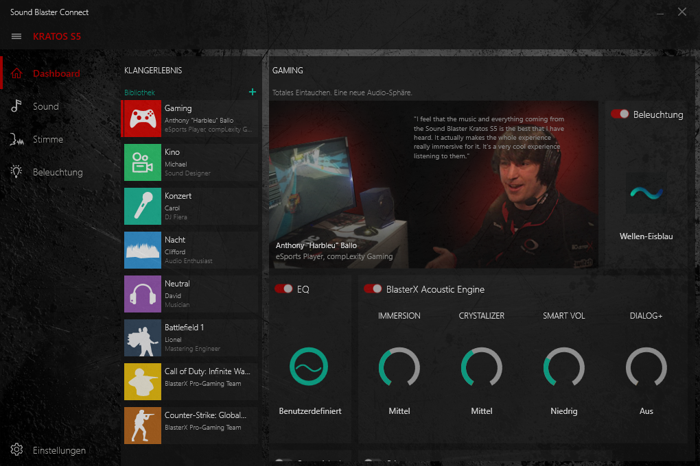Open the Stimme menu item
700x466 pixels.
click(60, 139)
